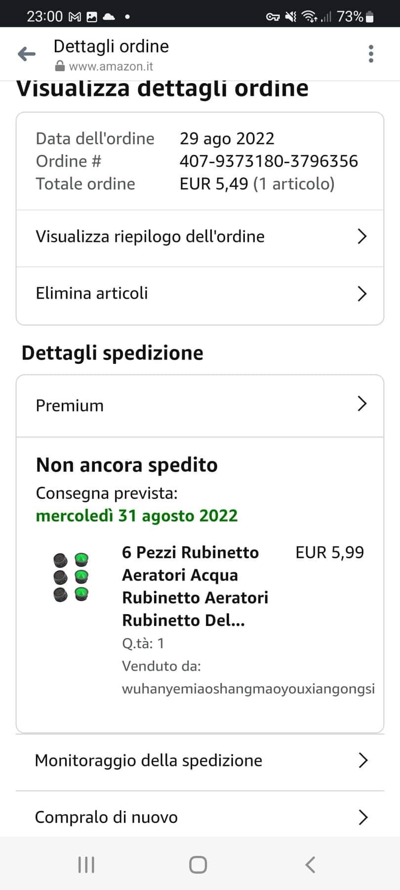Tap the delivery date mercoledì 31 agosto 2022
This screenshot has width=400, height=890.
(x=137, y=516)
